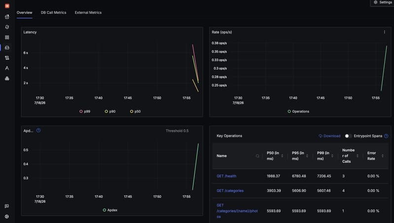Screen dimensions: 394x223
Task: Click the p99 line in Latency chart
Action: point(195,63)
